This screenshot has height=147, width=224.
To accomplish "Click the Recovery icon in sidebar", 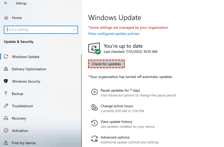I will coord(6,118).
